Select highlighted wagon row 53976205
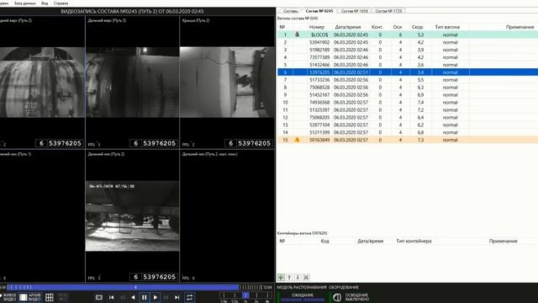The image size is (538, 303). [x=408, y=72]
